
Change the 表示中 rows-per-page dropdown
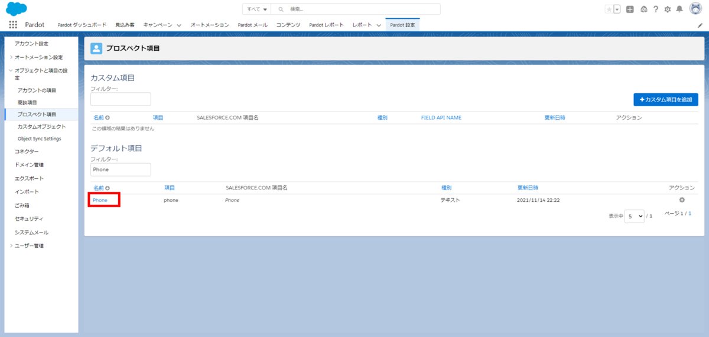pyautogui.click(x=635, y=217)
